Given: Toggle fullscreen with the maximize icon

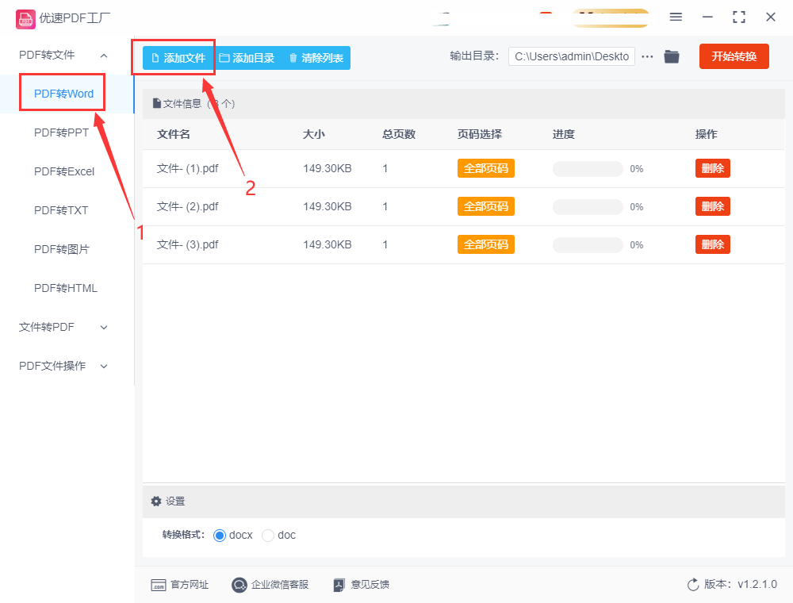Looking at the screenshot, I should [x=739, y=17].
